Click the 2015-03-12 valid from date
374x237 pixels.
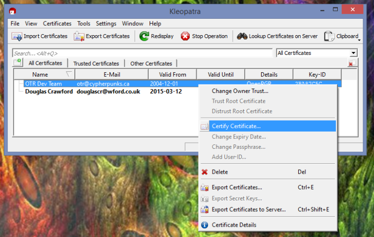tap(166, 92)
